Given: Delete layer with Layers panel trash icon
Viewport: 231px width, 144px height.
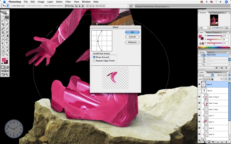Looking at the screenshot, I should coord(226,142).
